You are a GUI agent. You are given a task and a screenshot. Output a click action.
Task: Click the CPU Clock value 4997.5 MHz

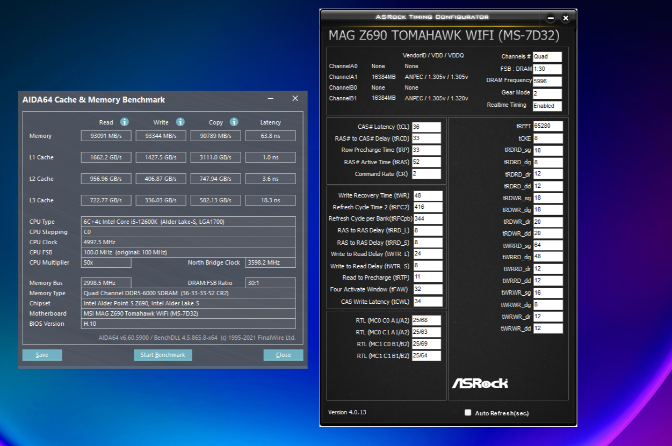pos(189,242)
